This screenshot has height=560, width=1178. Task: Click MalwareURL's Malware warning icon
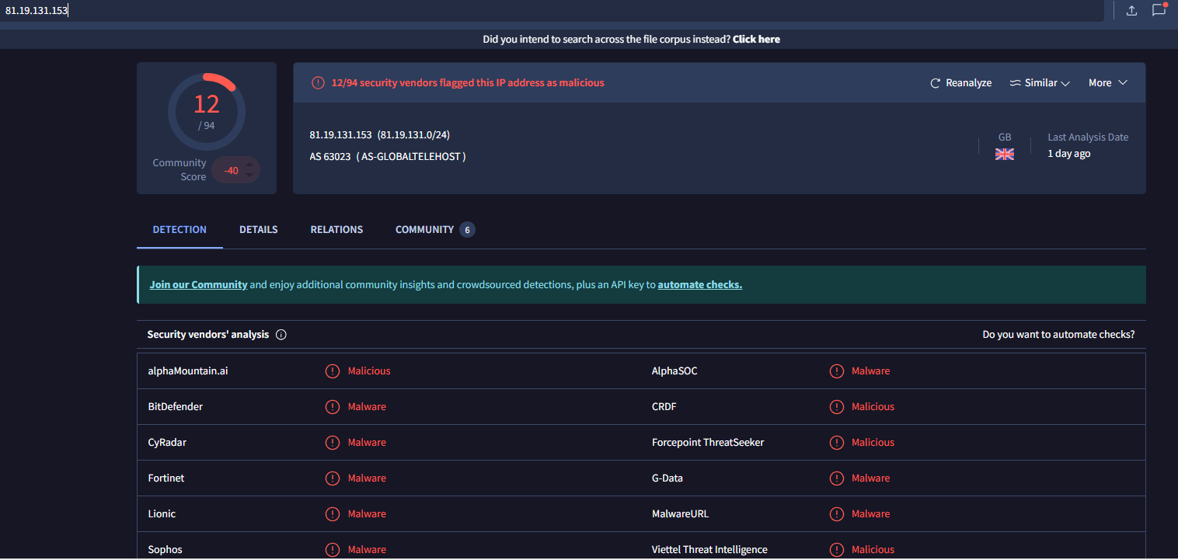(x=837, y=514)
